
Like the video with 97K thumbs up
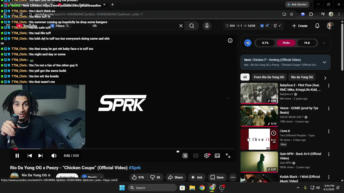click(x=138, y=177)
